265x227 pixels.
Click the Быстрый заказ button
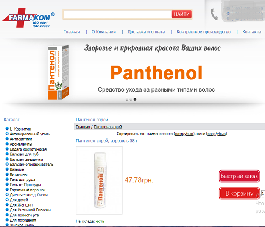click(x=239, y=176)
